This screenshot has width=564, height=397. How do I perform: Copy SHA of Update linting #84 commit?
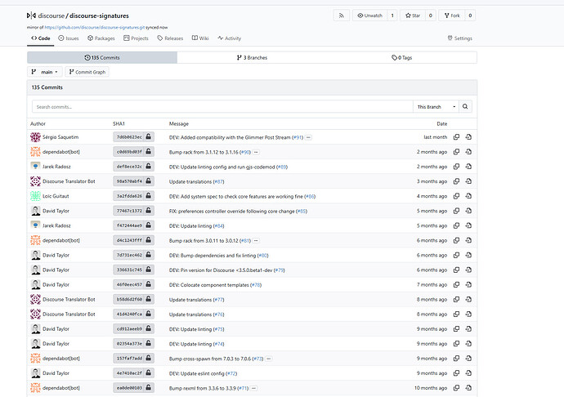coord(456,225)
